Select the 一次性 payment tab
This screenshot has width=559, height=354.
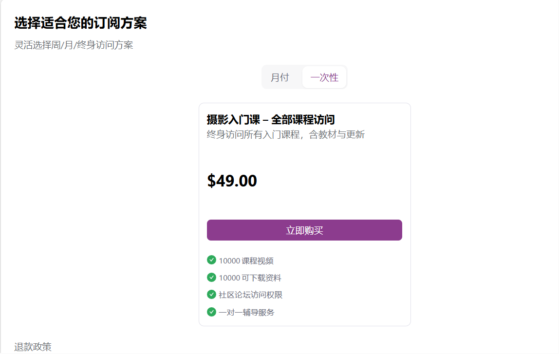pyautogui.click(x=324, y=77)
